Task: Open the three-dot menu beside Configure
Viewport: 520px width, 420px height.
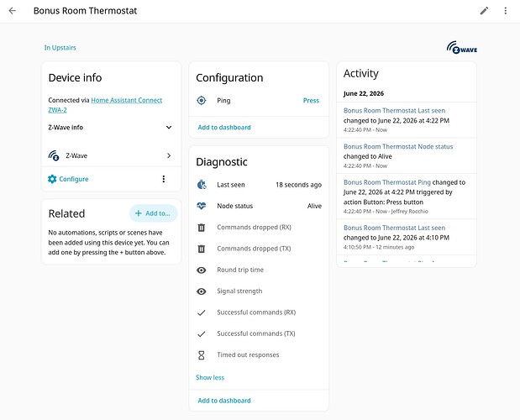Action: tap(164, 179)
